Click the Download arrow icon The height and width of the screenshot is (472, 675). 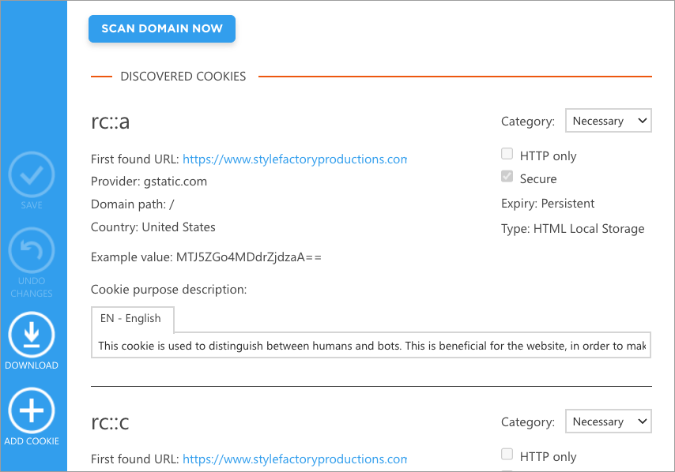point(32,335)
